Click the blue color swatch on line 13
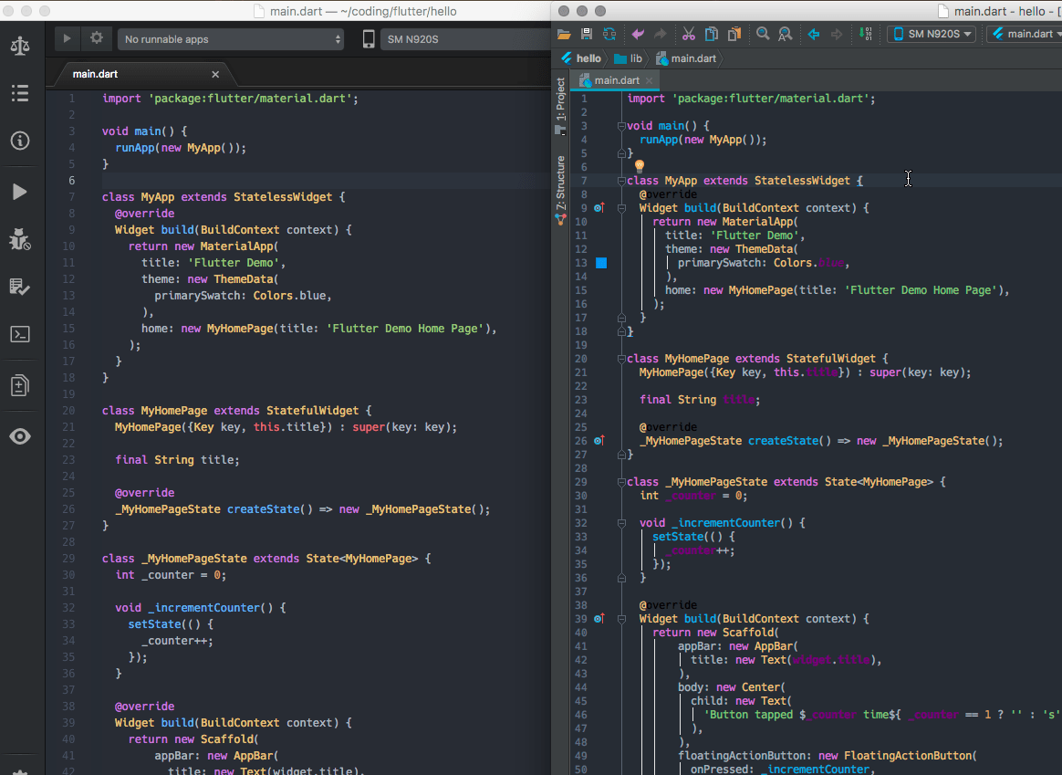1062x775 pixels. click(601, 263)
